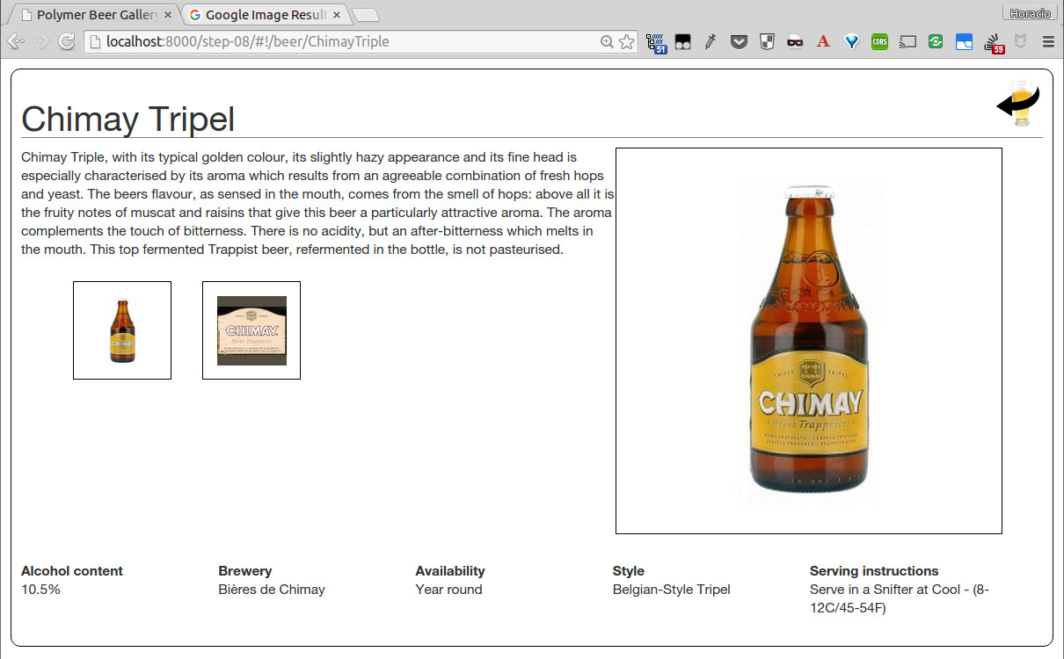Open the Cast screen extension
Image resolution: width=1064 pixels, height=659 pixels.
[907, 41]
